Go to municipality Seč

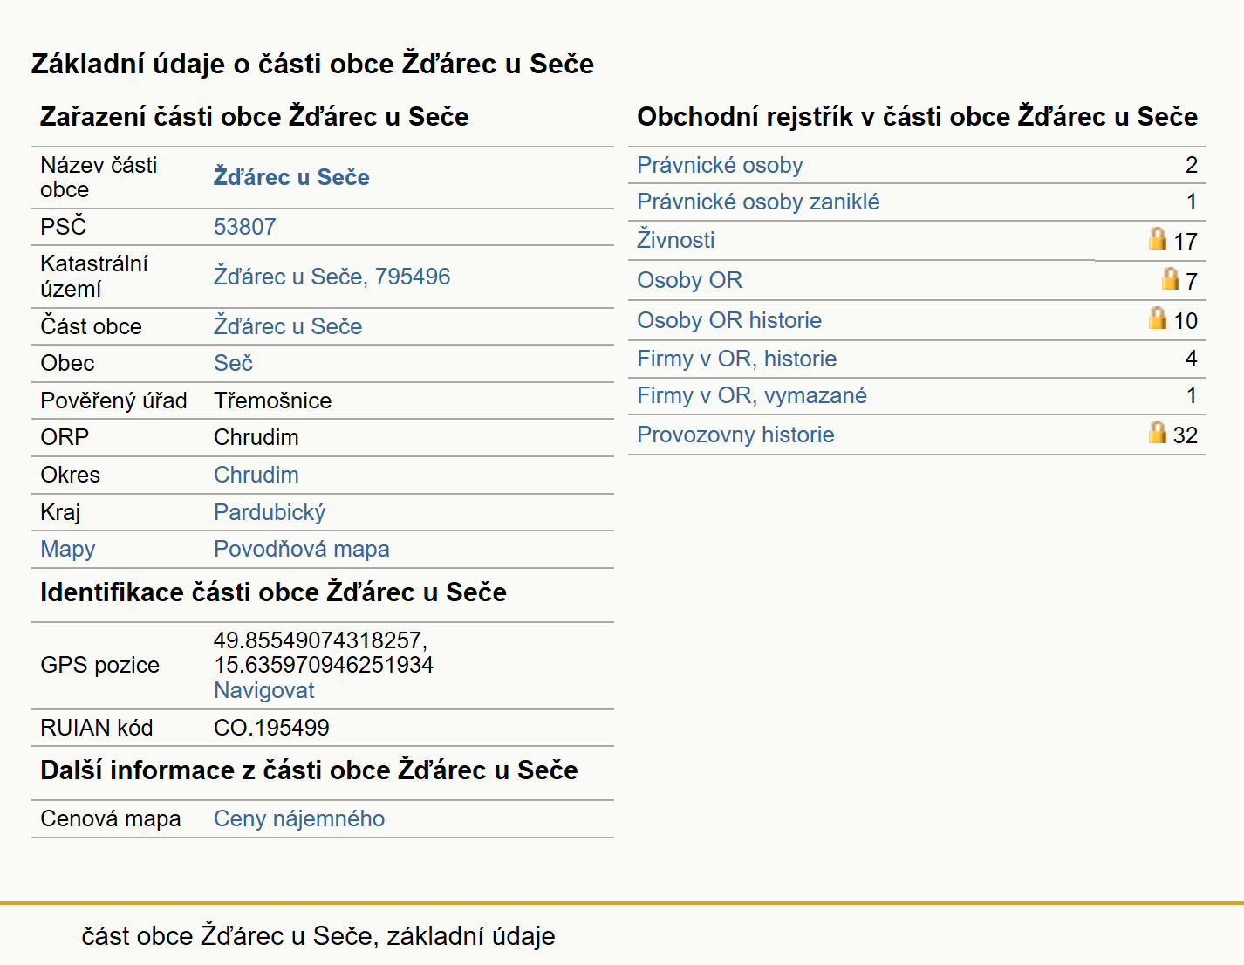click(x=233, y=363)
